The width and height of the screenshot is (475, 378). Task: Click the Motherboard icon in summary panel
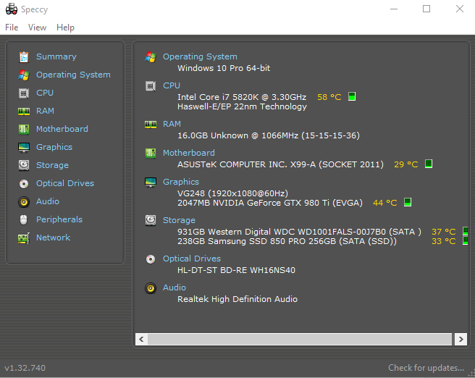[151, 154]
